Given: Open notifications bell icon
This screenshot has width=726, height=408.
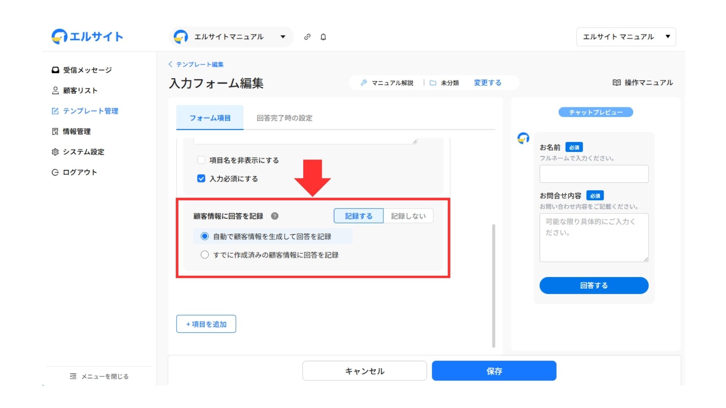Looking at the screenshot, I should click(x=323, y=37).
